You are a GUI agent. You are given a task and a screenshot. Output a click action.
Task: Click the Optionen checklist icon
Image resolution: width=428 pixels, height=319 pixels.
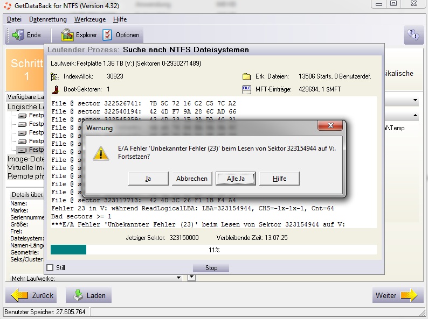(x=107, y=35)
